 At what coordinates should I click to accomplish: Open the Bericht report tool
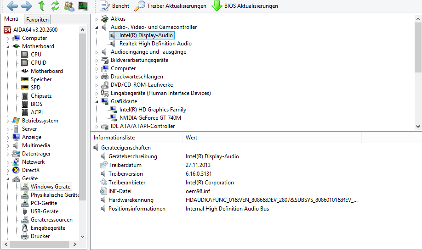pos(115,6)
